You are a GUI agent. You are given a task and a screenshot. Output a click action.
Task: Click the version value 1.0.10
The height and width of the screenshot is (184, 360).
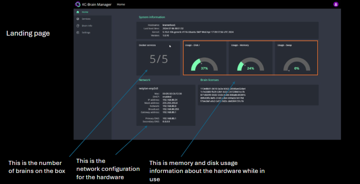[166, 36]
